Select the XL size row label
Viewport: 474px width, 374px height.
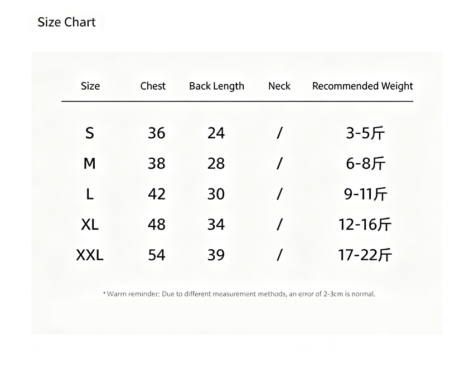coord(90,225)
